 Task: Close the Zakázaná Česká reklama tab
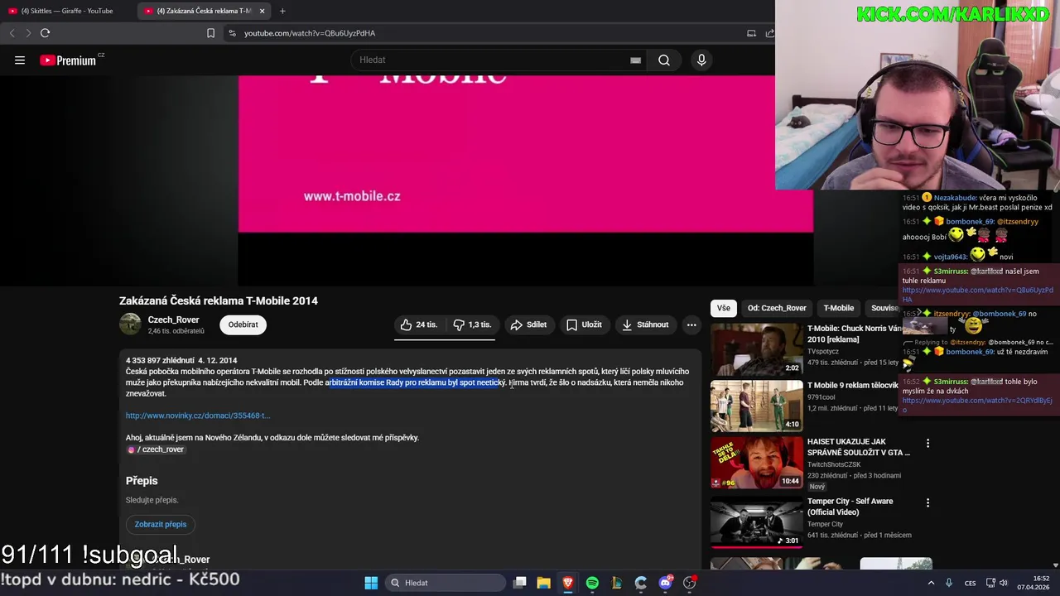[262, 11]
